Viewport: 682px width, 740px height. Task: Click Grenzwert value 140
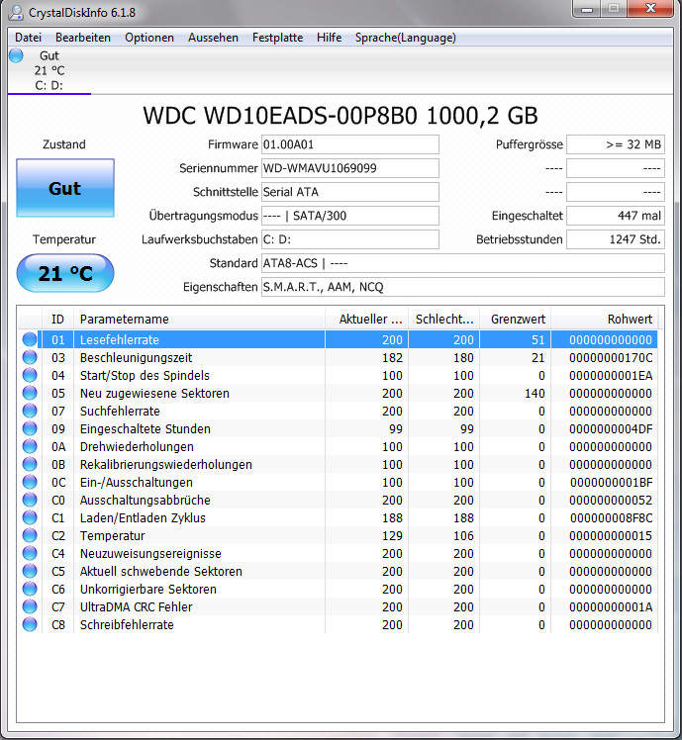[x=535, y=394]
